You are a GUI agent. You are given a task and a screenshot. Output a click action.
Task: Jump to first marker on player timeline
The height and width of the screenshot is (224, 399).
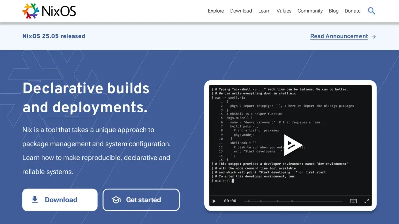pos(248,201)
